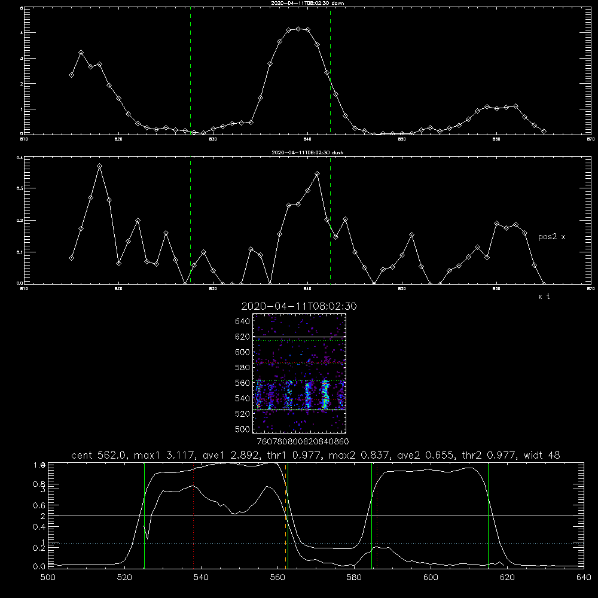Click the red dotted line near 538 in bottom plot
Screen dimensions: 598x598
[193, 515]
